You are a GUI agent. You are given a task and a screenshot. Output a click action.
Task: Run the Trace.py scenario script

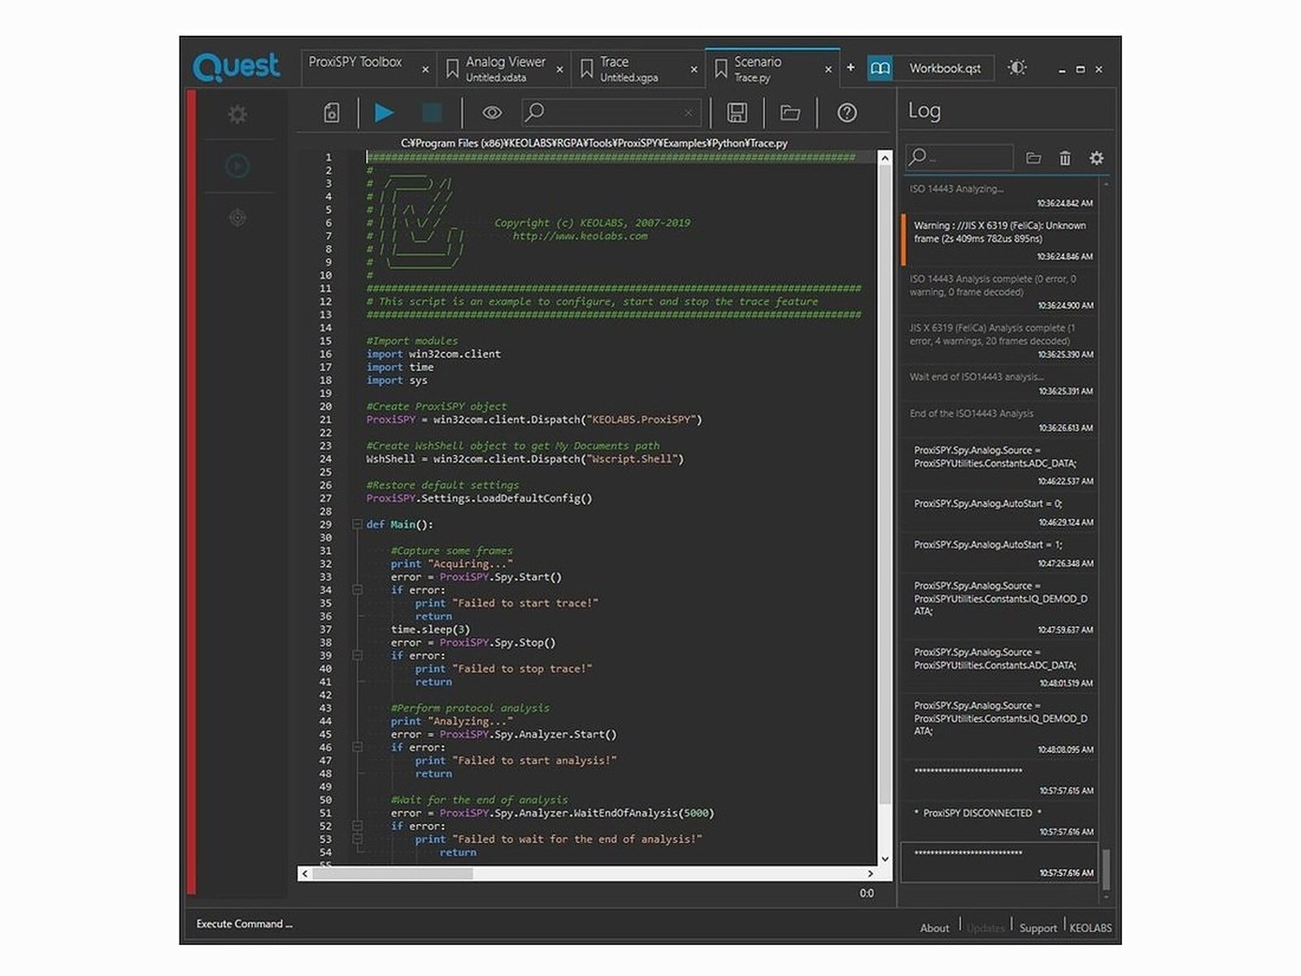[x=385, y=112]
